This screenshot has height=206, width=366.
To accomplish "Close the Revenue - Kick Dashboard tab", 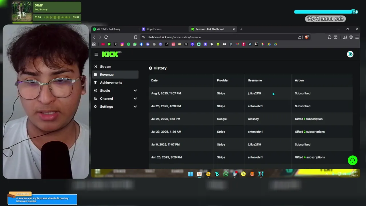I will pyautogui.click(x=234, y=29).
